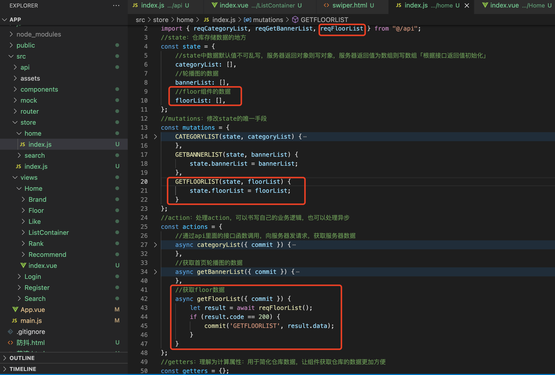Expand the TIMELINE panel

(x=23, y=369)
